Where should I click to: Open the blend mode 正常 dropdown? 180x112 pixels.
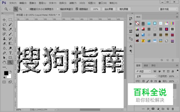pyautogui.click(x=146, y=76)
